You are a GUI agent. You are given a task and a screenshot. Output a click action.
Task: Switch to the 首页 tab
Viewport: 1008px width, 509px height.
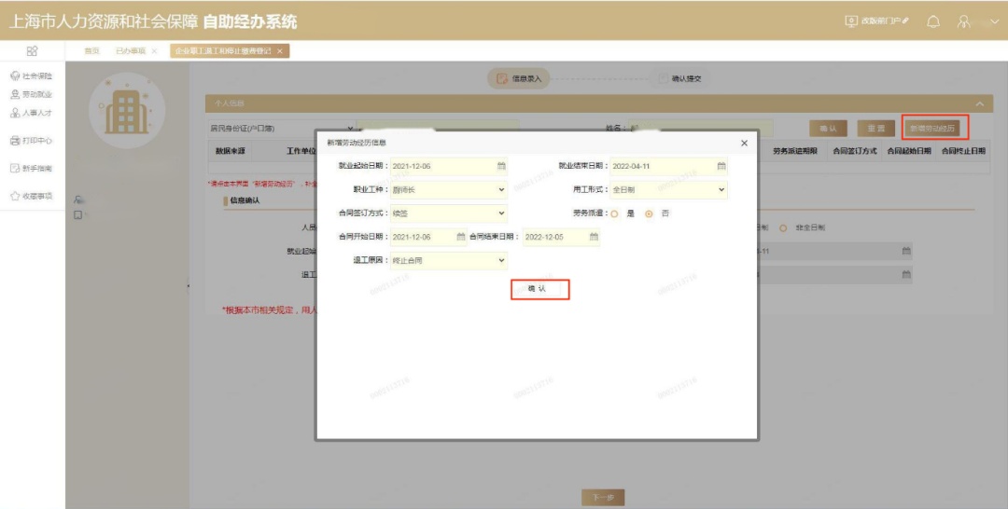click(x=91, y=51)
